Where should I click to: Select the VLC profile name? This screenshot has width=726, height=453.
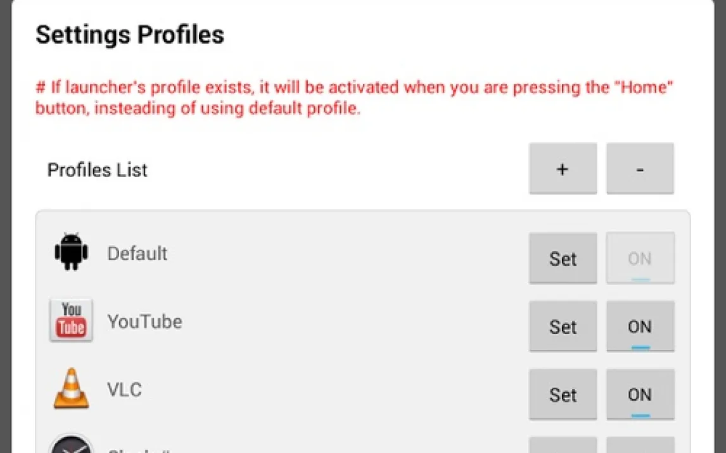pos(124,390)
